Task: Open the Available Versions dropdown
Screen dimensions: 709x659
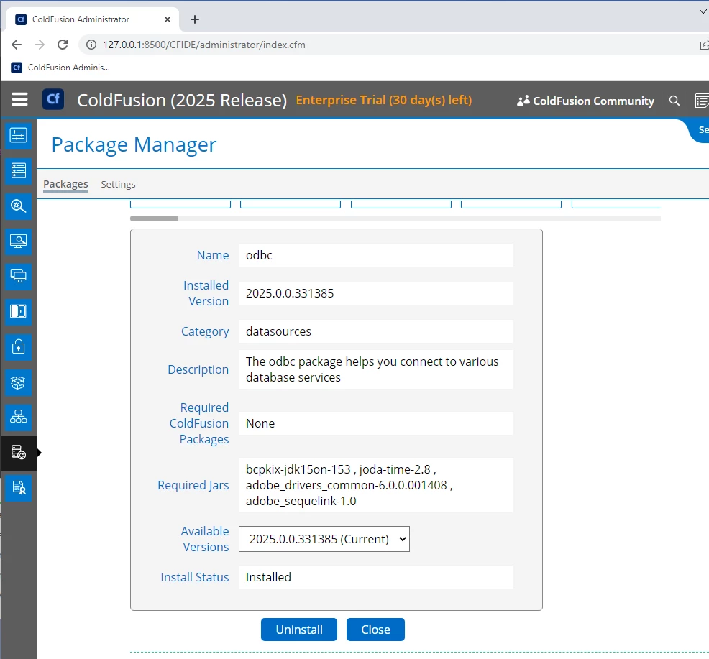Action: 324,539
